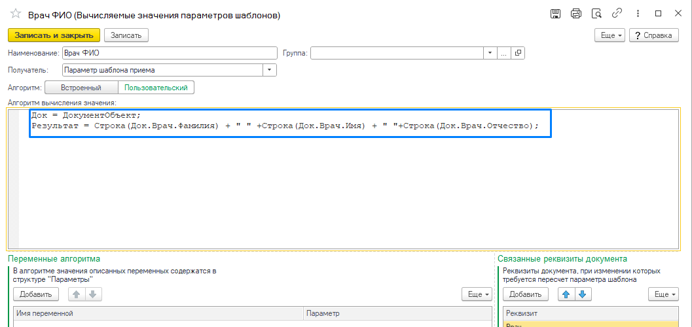Maximize the form window
This screenshot has height=327, width=692.
[x=658, y=14]
